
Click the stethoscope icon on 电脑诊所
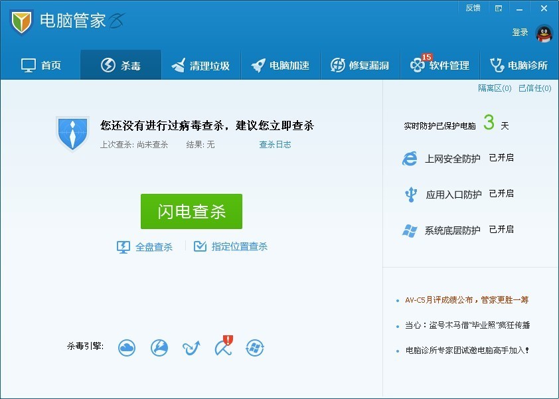pyautogui.click(x=497, y=65)
